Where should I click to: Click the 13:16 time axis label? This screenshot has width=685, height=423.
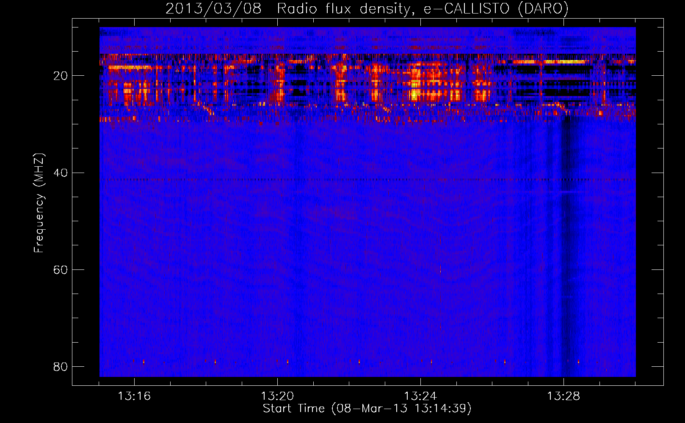point(134,396)
